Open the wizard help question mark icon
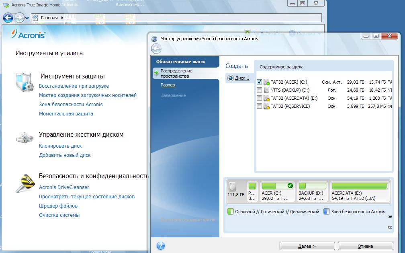 pos(161,246)
